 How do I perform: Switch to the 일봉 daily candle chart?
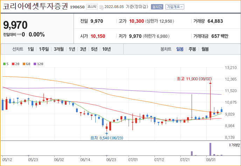[180, 49]
